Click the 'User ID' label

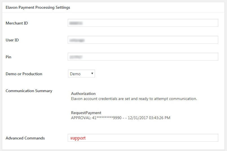[12, 40]
